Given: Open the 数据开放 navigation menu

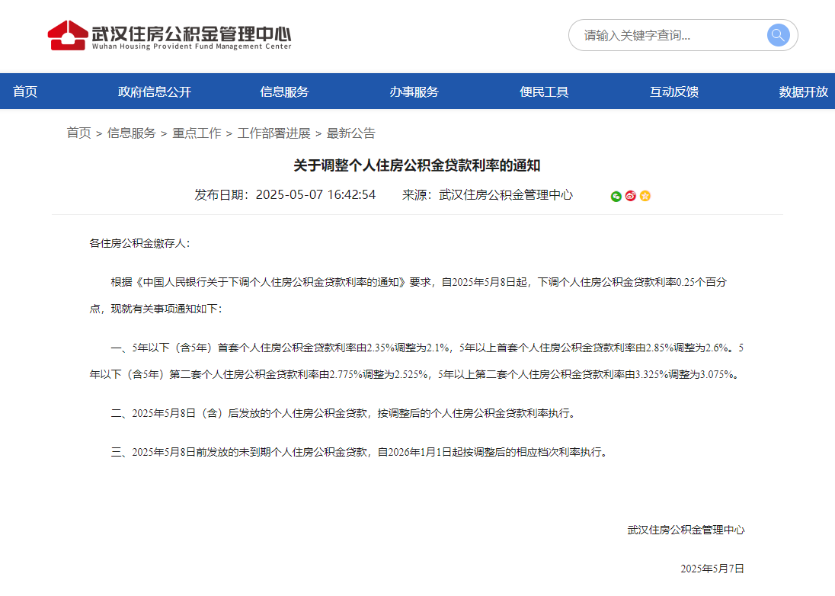Looking at the screenshot, I should click(804, 91).
